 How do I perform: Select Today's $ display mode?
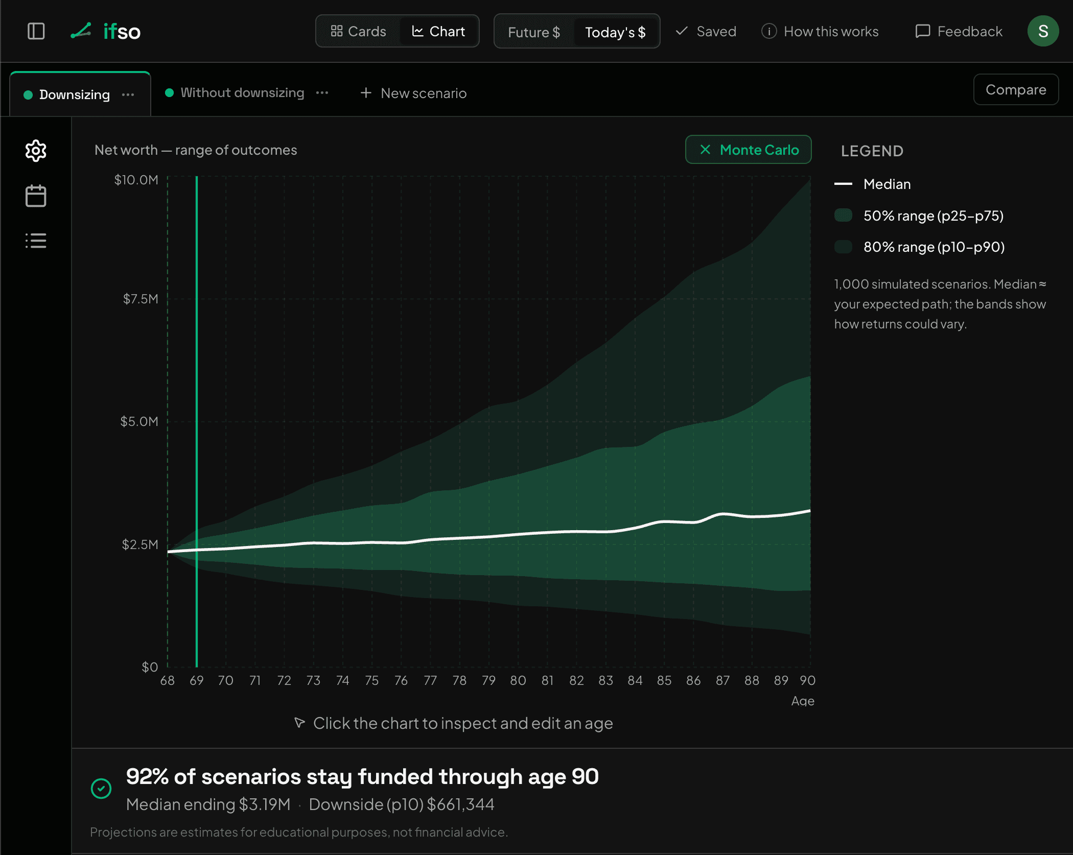click(615, 32)
